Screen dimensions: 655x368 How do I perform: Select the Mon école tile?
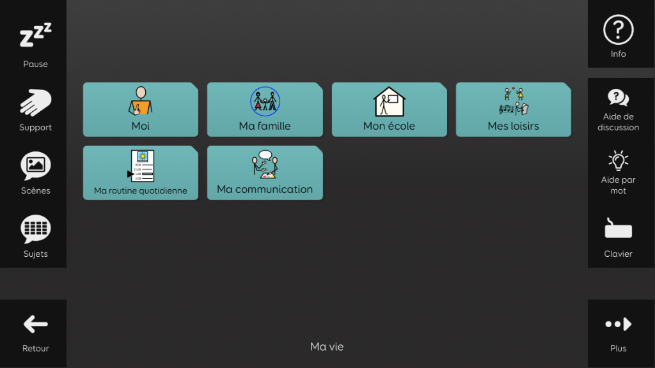click(389, 110)
